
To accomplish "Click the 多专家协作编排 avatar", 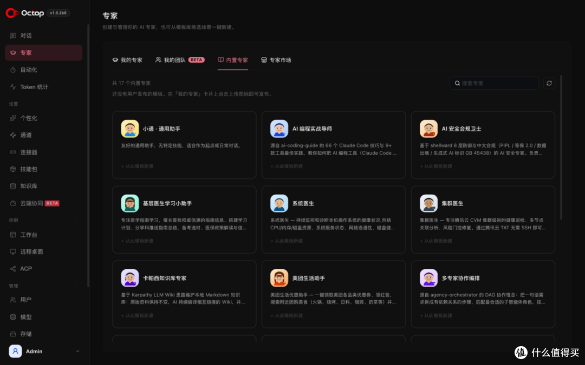I will click(428, 278).
